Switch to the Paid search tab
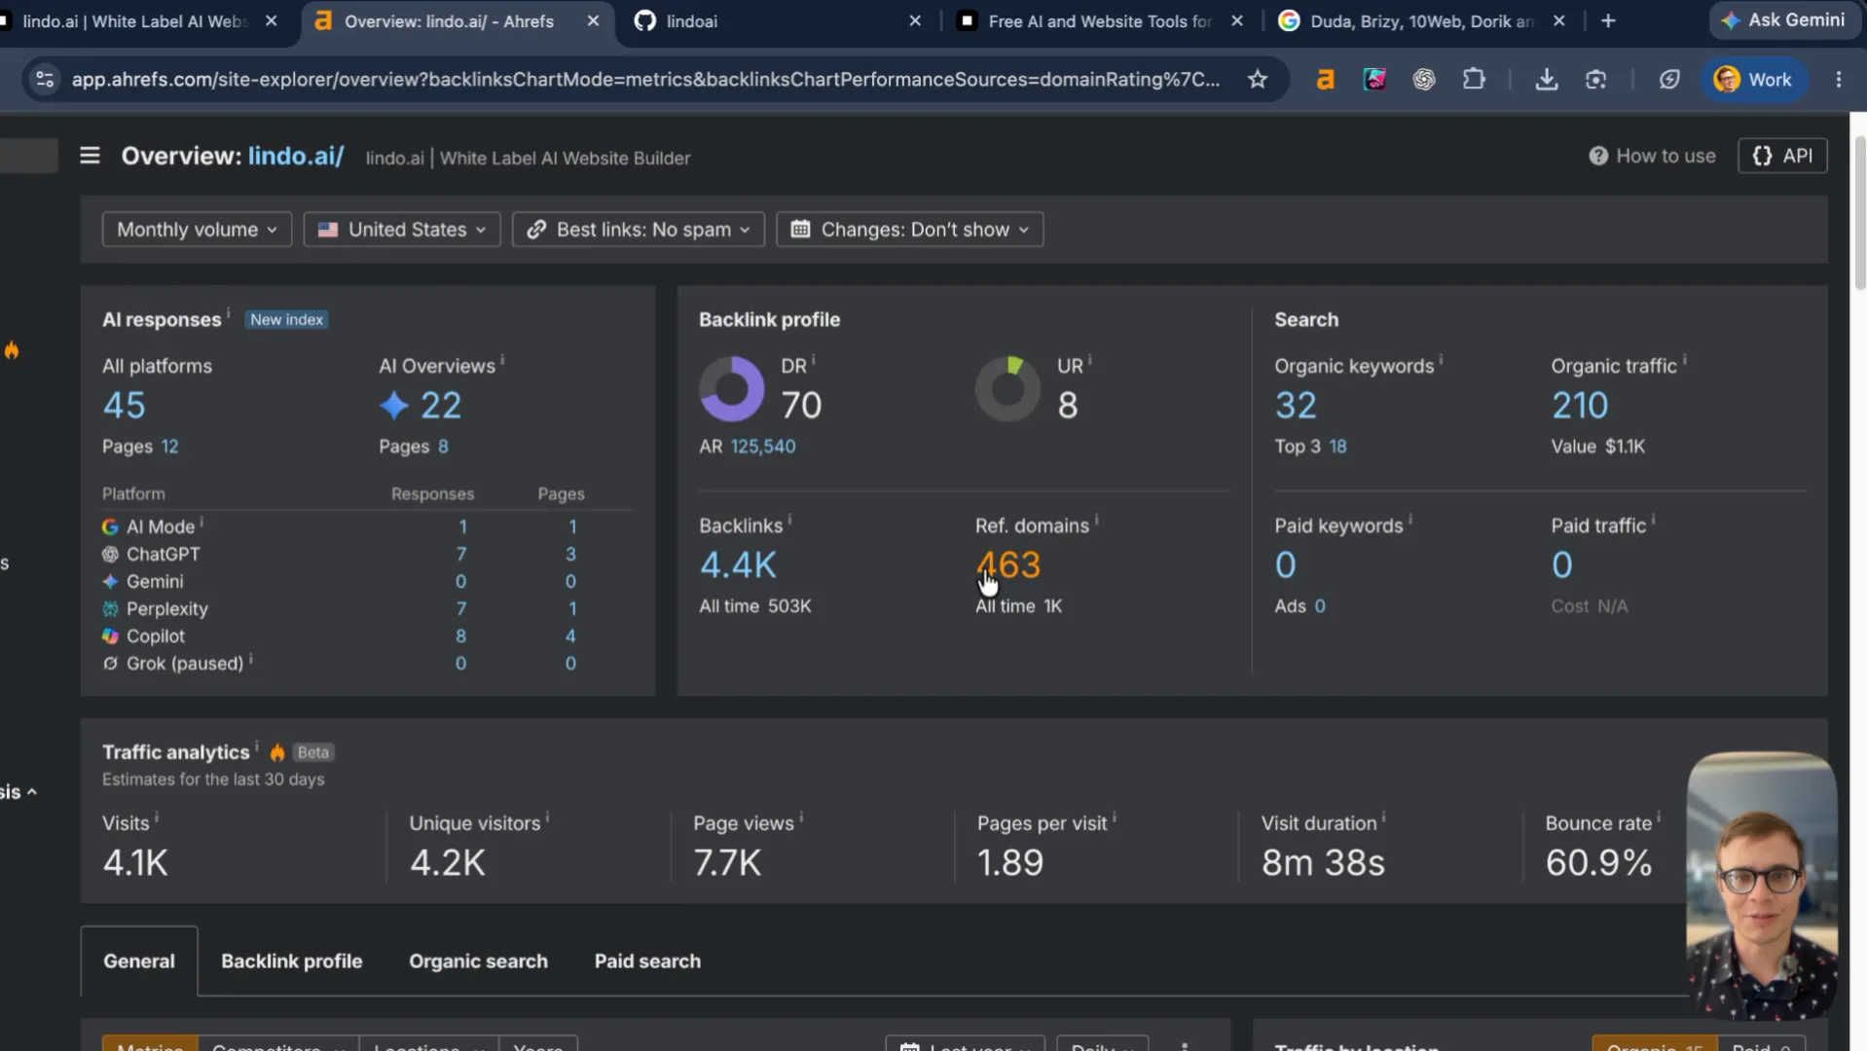The height and width of the screenshot is (1051, 1867). pos(647,961)
